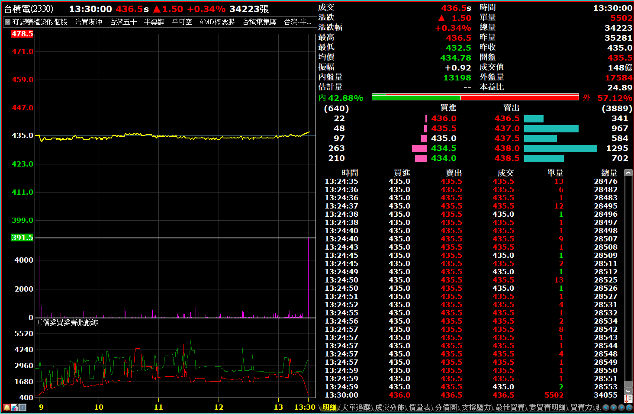Click the 本益比 value 24.89
The image size is (634, 414).
point(620,87)
